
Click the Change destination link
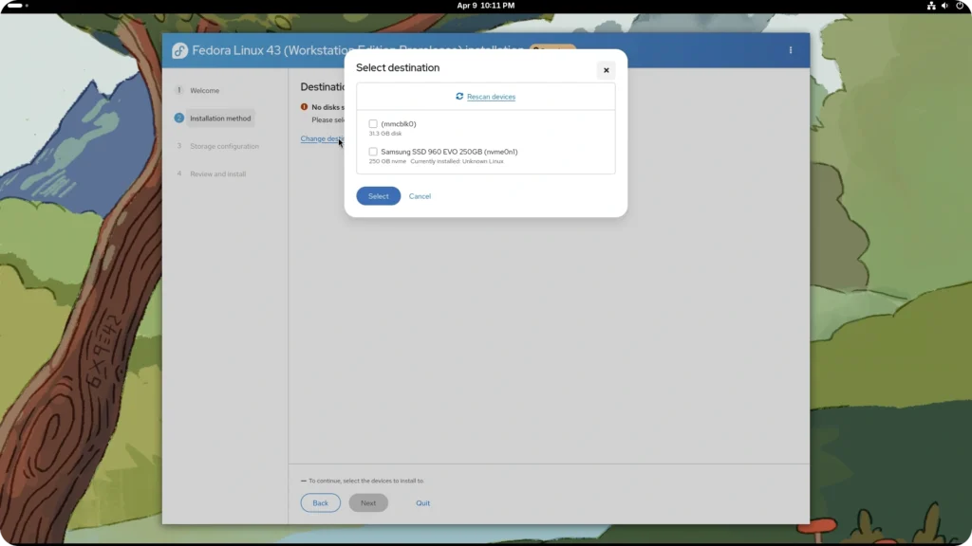(x=323, y=138)
